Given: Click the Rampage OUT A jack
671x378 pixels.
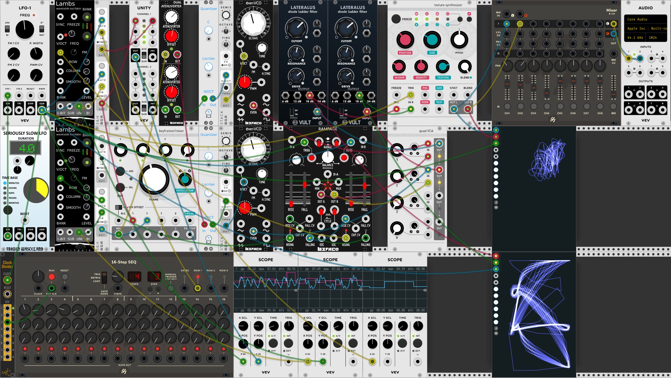Looking at the screenshot, I should (321, 194).
